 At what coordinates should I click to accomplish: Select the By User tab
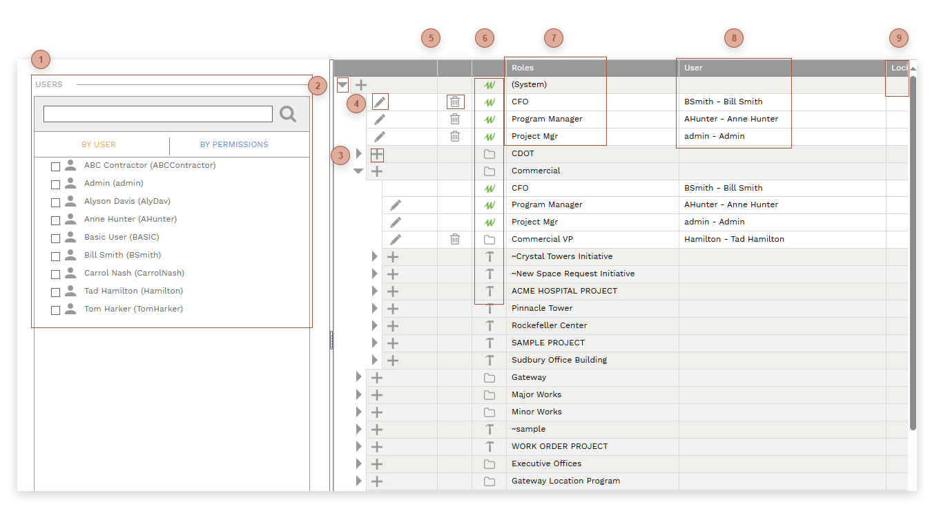pyautogui.click(x=99, y=145)
